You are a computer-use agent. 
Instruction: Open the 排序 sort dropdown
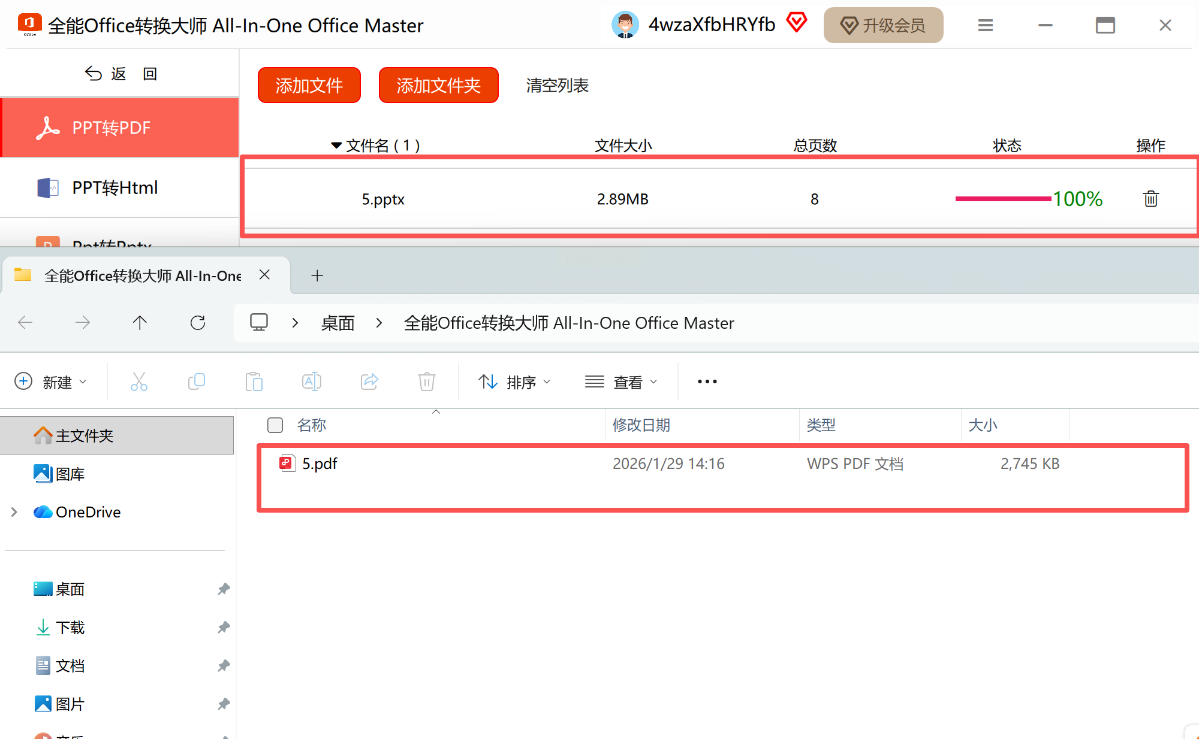514,381
